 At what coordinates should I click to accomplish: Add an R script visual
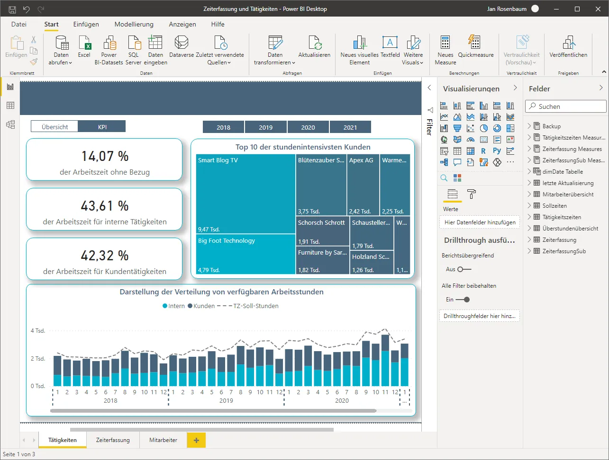(484, 151)
